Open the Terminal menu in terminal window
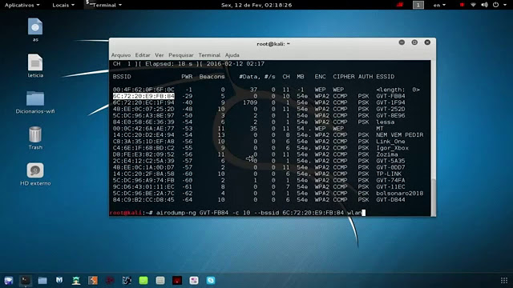 coord(209,55)
